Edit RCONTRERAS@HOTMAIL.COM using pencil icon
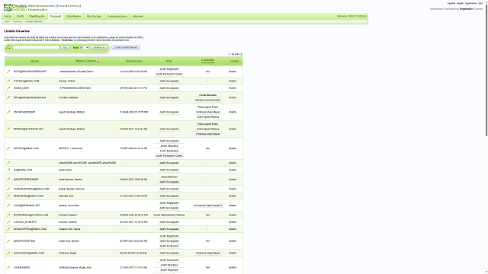Screen dimensions: 488x274 (x=8, y=215)
